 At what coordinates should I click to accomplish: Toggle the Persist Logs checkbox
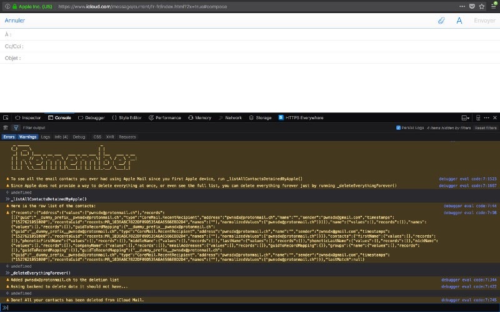click(x=399, y=127)
